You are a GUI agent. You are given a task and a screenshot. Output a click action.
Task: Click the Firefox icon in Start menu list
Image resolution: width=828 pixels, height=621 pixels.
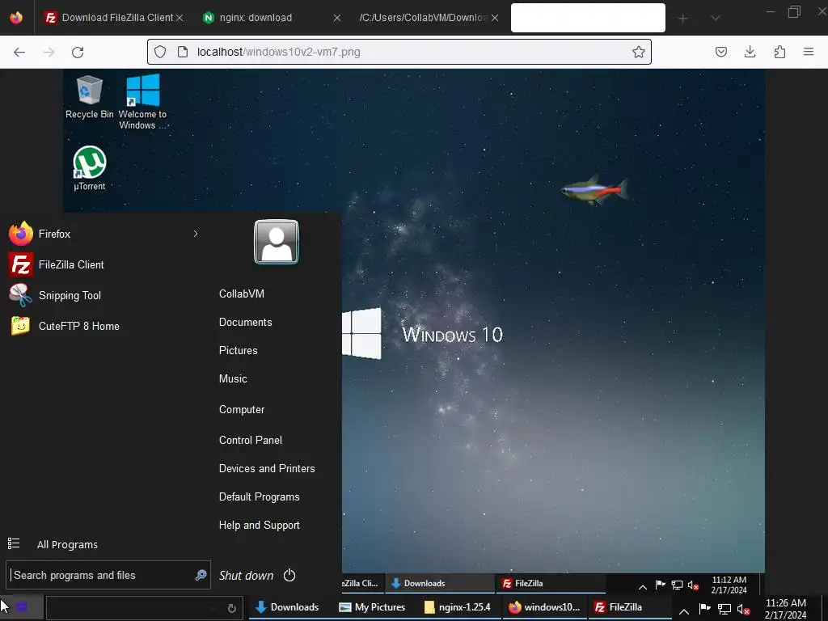coord(20,234)
